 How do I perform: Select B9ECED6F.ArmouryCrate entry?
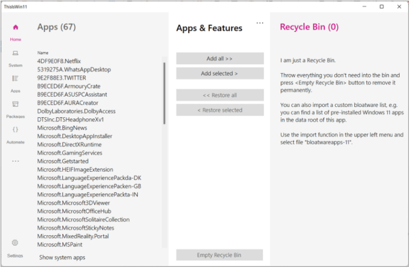69,86
